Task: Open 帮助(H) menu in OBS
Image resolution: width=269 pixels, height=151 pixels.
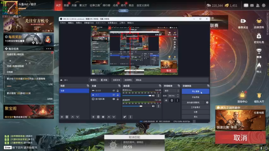Action: coord(130,23)
